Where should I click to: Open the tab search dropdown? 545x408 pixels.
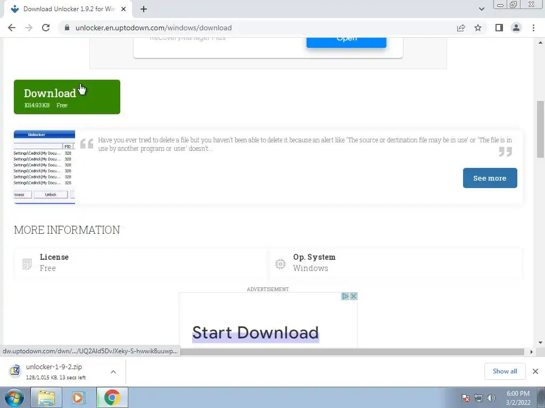point(481,9)
